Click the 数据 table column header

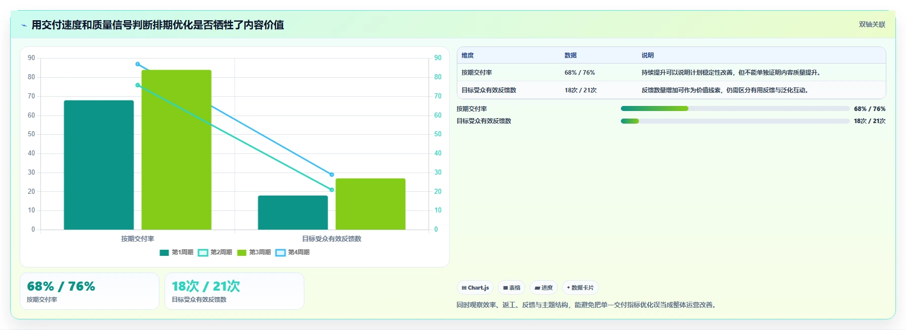(570, 56)
